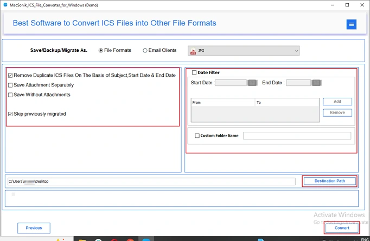
Task: Enable Save Attachment Separately
Action: coord(10,85)
